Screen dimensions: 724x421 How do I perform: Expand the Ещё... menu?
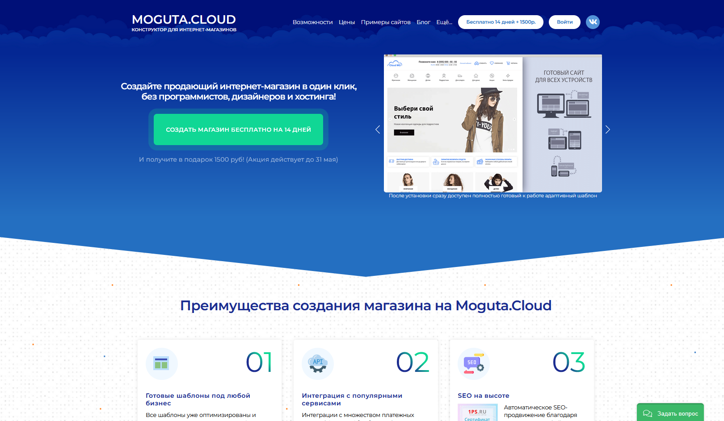pyautogui.click(x=444, y=22)
